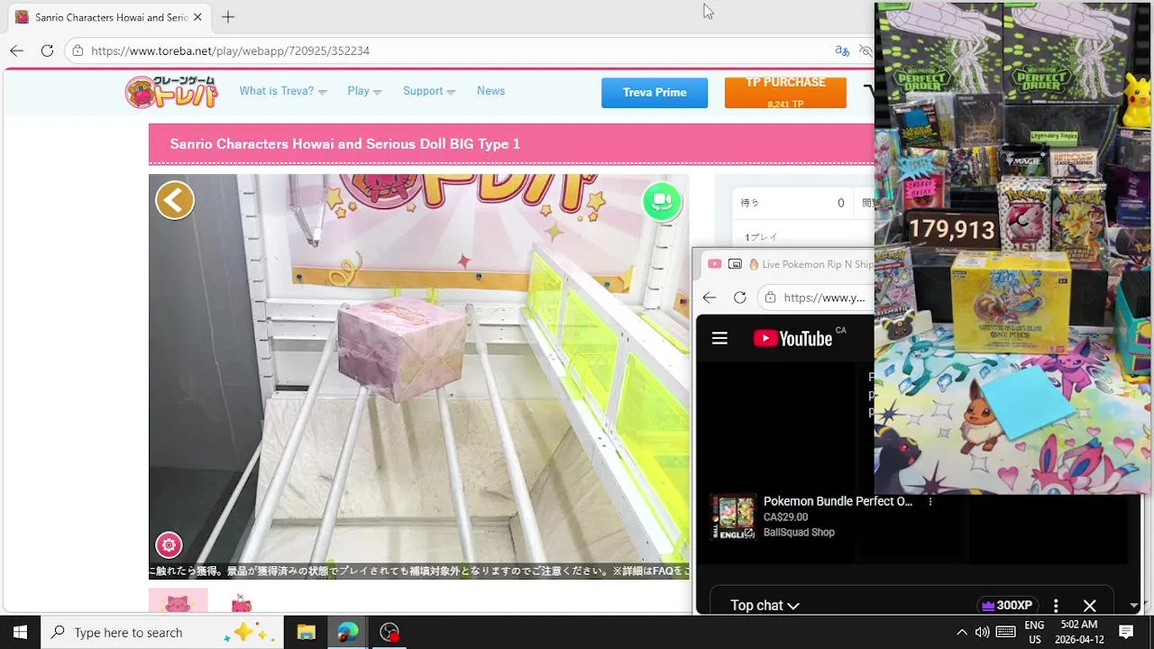Click picture-in-picture icon in YouTube window title

coord(735,264)
